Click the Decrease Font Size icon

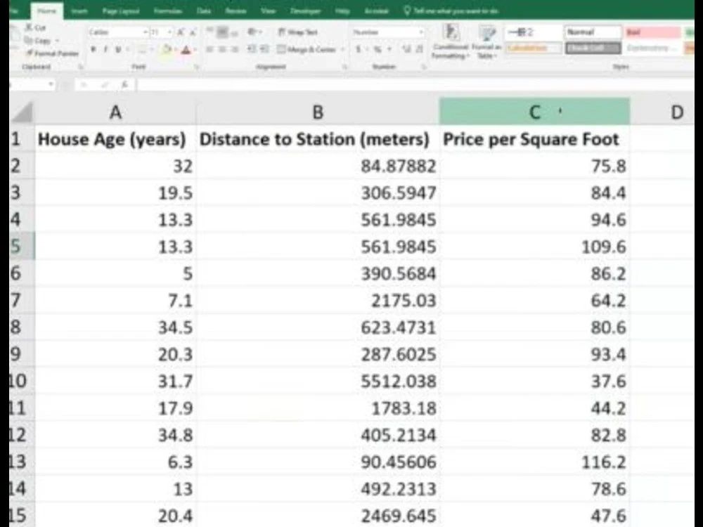click(x=193, y=32)
